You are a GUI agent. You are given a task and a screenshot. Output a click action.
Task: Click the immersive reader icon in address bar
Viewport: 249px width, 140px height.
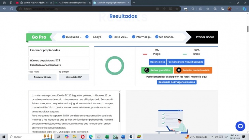(171, 9)
